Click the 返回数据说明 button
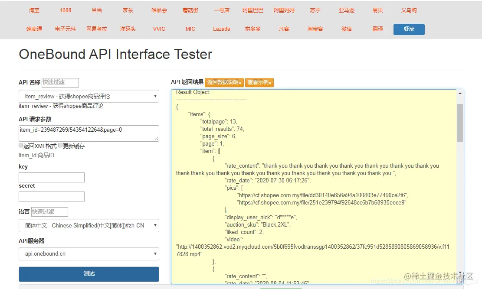The image size is (482, 289). (224, 82)
